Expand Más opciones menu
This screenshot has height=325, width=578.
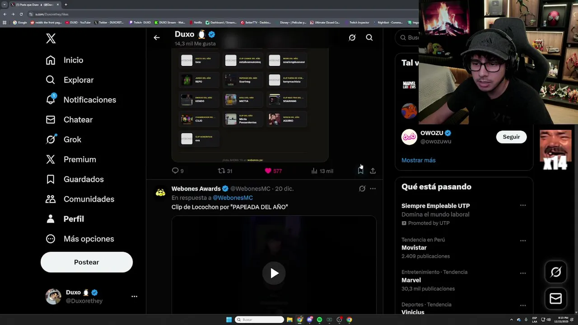point(80,239)
